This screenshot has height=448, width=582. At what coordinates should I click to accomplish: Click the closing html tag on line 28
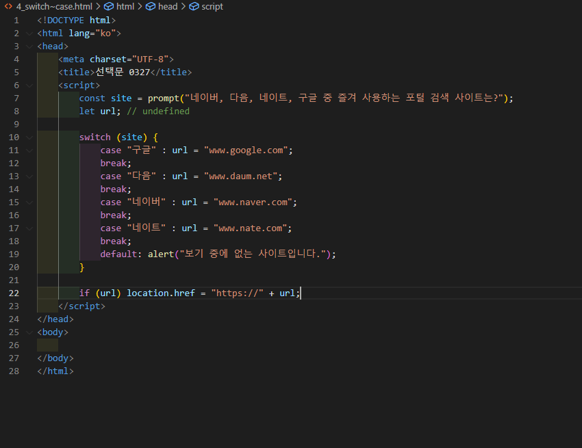[55, 371]
